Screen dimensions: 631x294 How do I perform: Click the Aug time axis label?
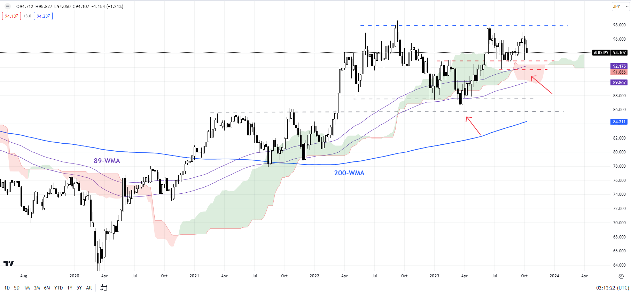pos(24,276)
